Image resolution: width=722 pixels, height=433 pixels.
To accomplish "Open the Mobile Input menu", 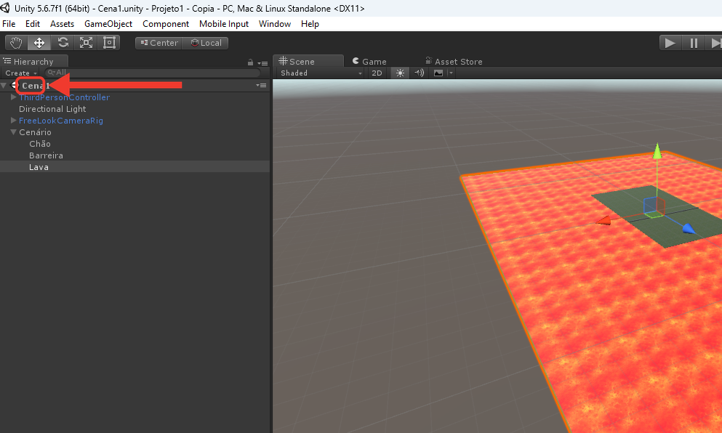I will 224,24.
